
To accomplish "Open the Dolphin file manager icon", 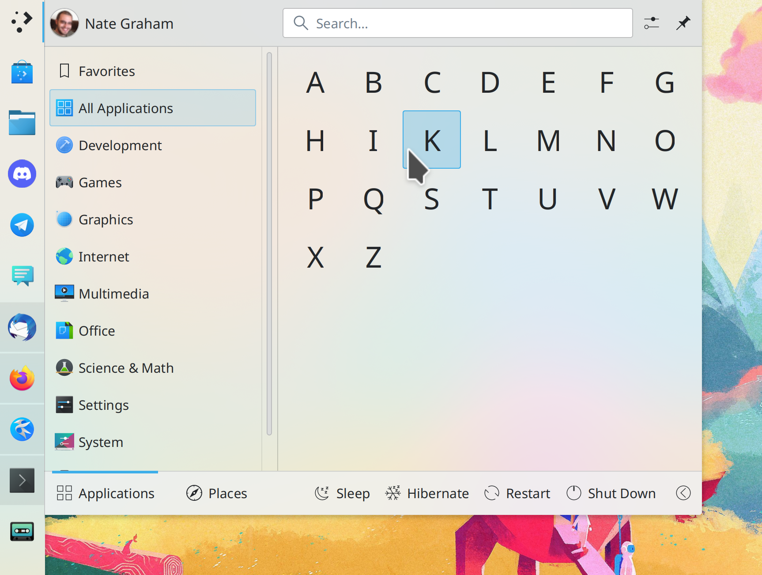I will click(x=22, y=122).
